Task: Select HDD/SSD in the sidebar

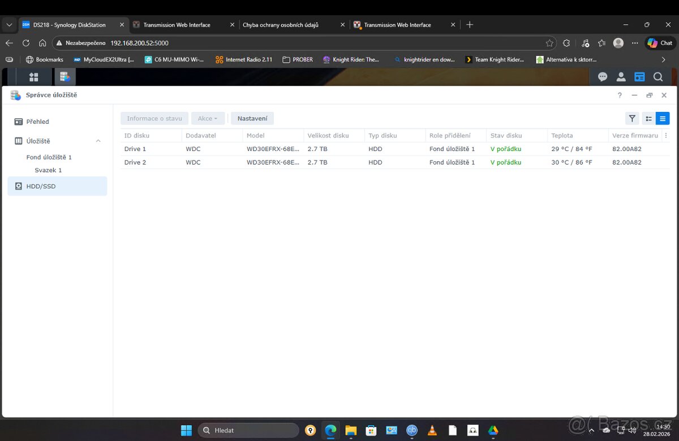Action: [x=57, y=186]
